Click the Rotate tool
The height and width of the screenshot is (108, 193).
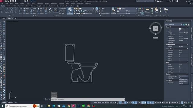coord(33,9)
